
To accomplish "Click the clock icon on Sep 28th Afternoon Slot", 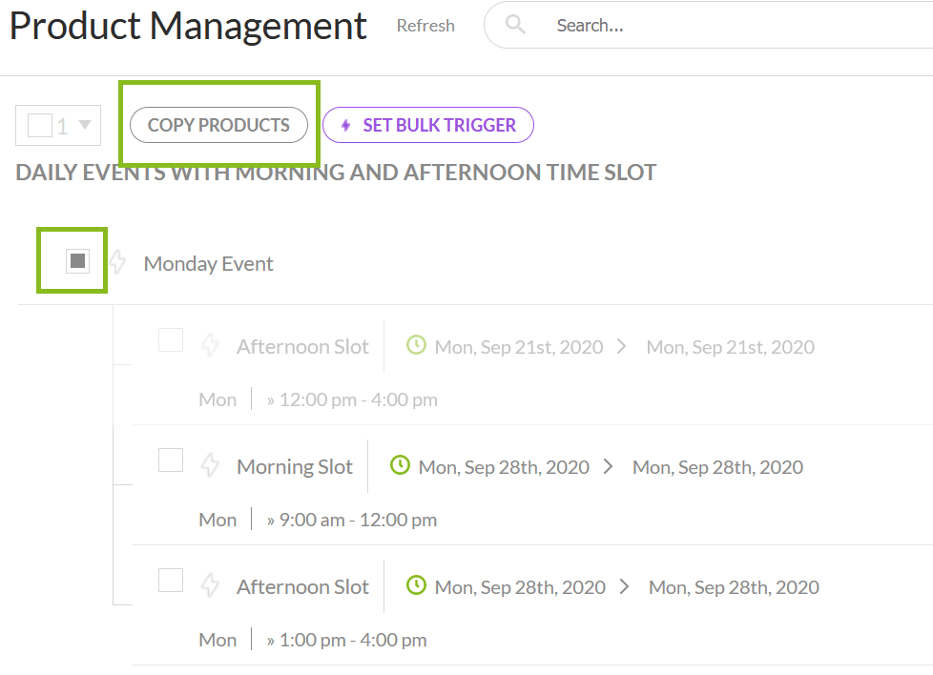I will coord(416,585).
